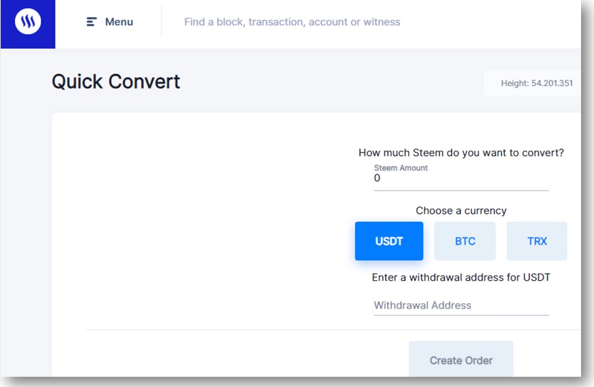Image resolution: width=594 pixels, height=387 pixels.
Task: Click the Steem logo icon
Action: [x=28, y=21]
